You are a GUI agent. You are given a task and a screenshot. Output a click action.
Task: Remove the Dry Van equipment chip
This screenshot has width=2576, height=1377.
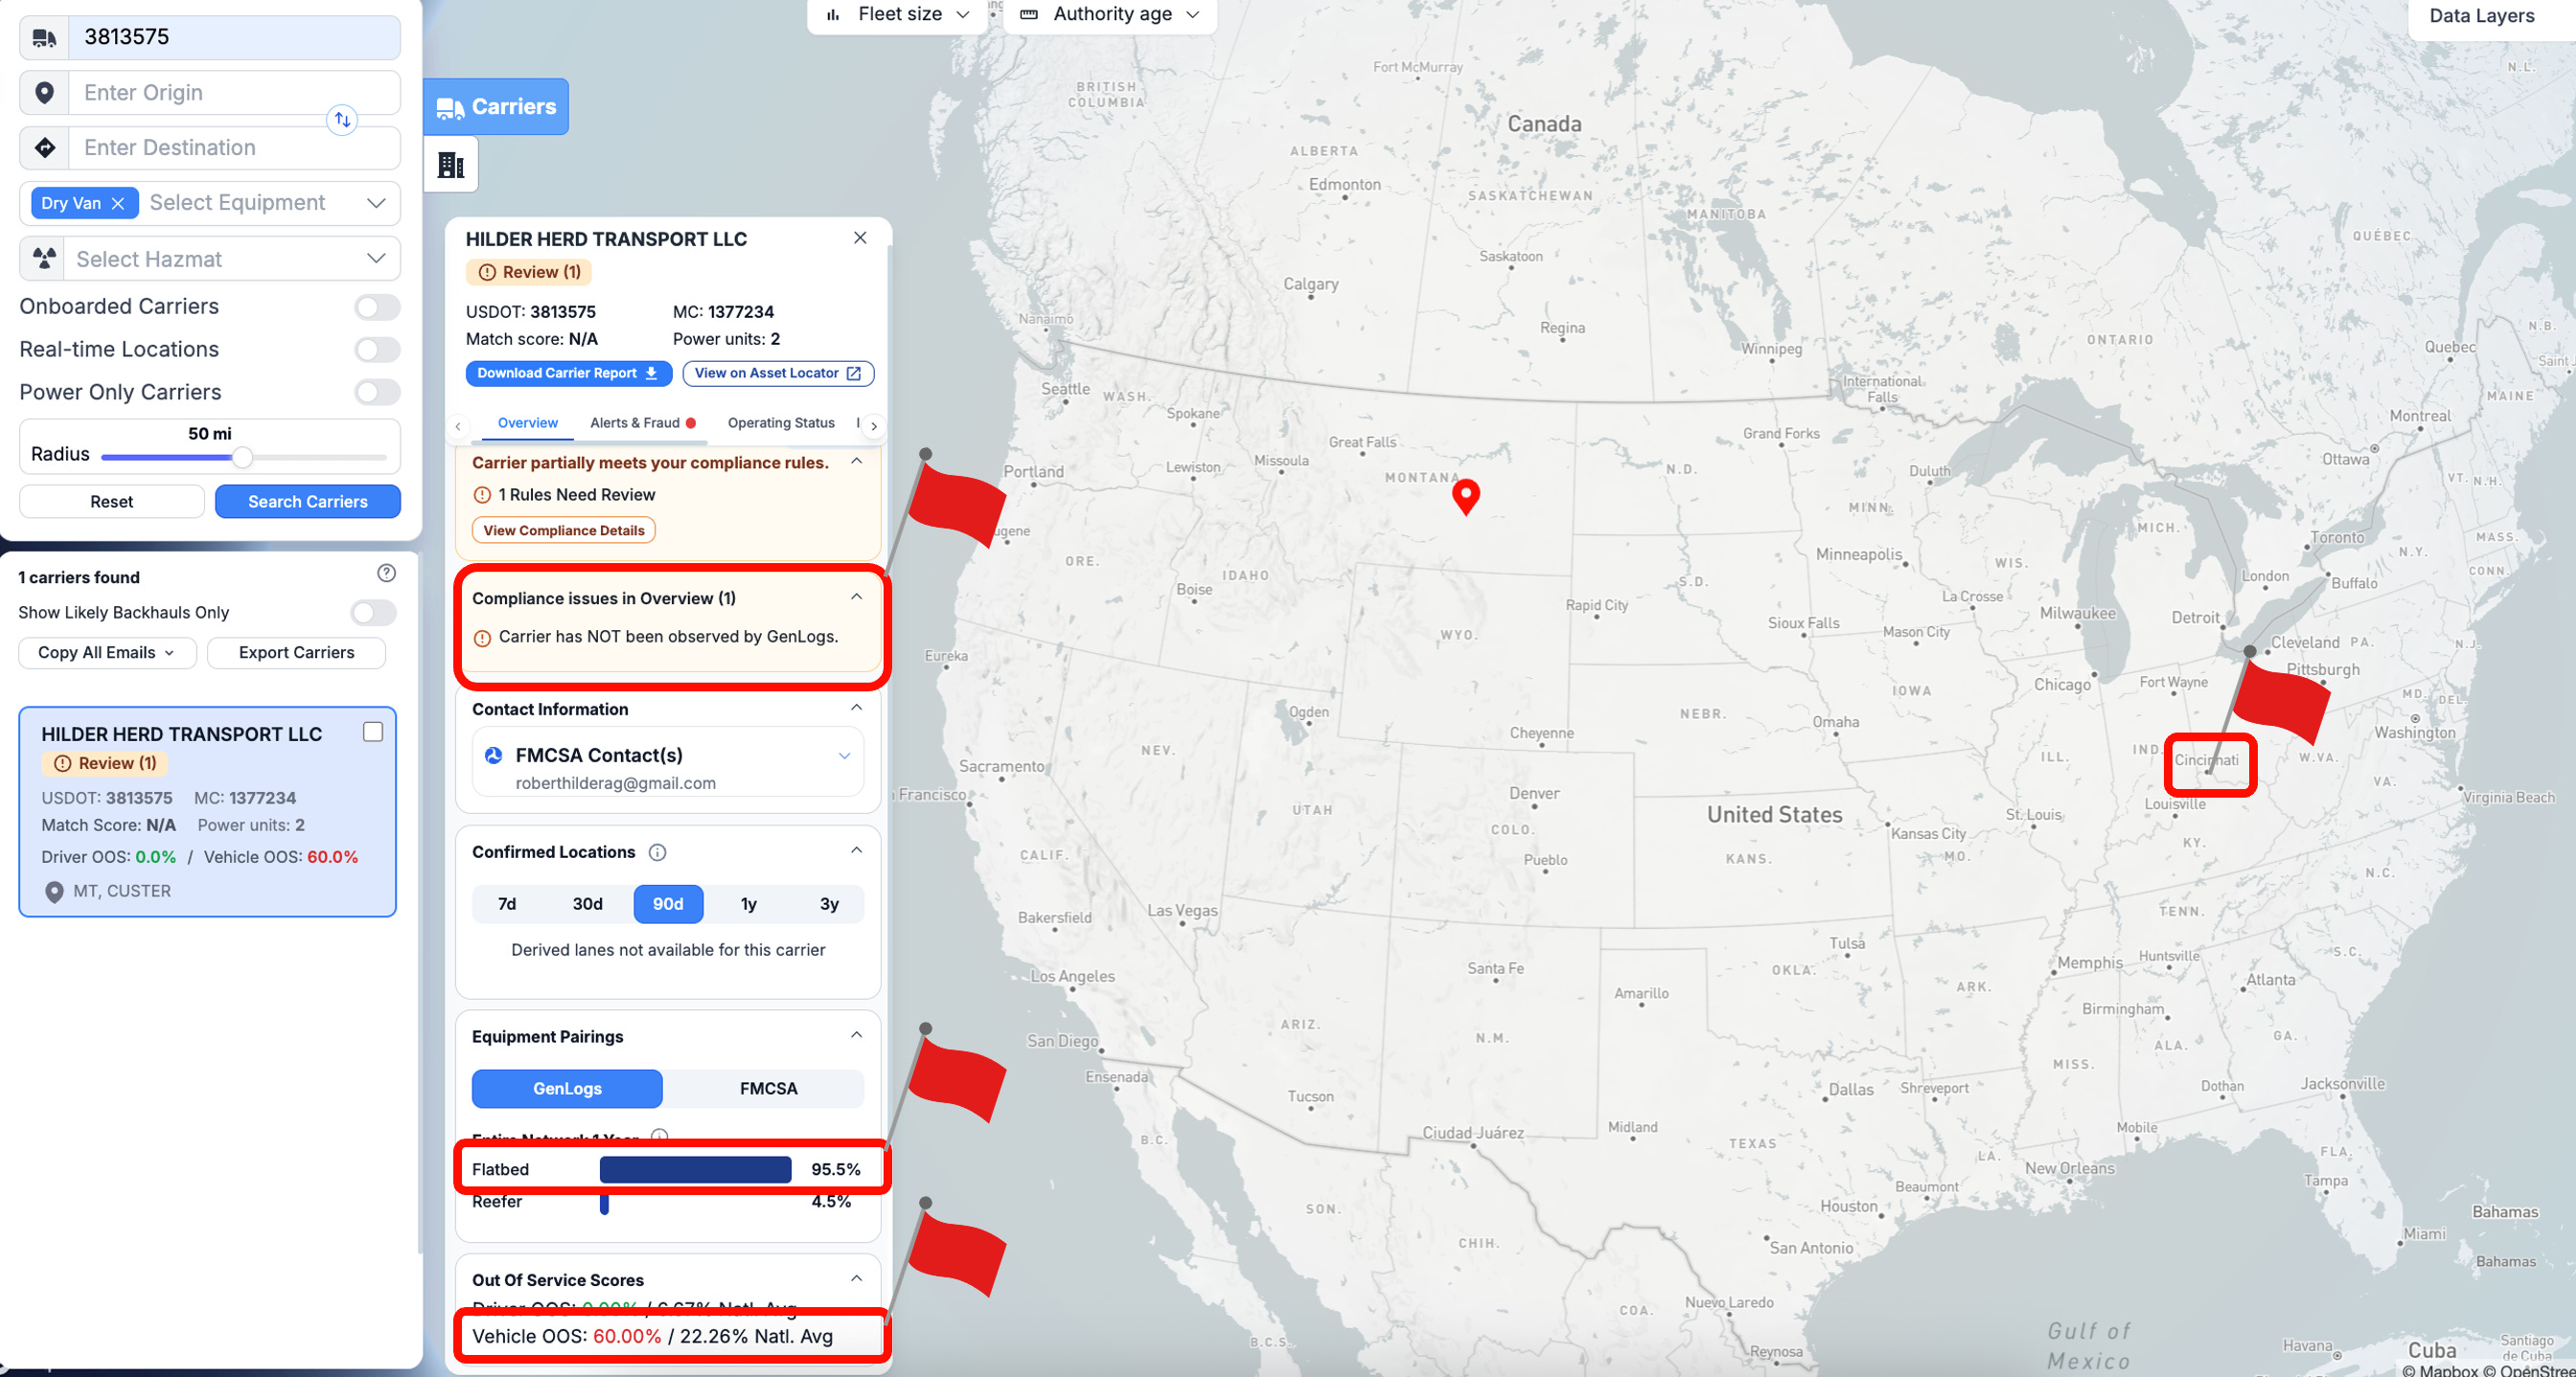pos(118,204)
